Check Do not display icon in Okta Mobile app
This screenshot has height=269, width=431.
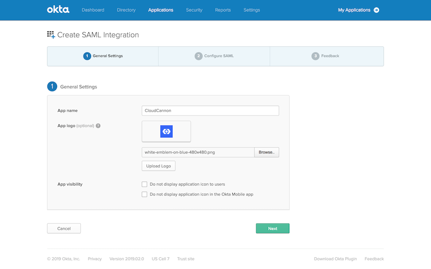(x=144, y=194)
